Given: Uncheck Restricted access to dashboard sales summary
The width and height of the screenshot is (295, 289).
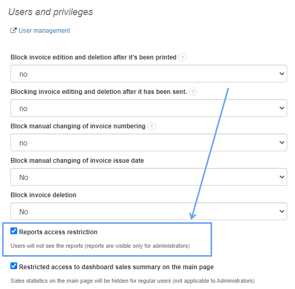Looking at the screenshot, I should coord(14,266).
